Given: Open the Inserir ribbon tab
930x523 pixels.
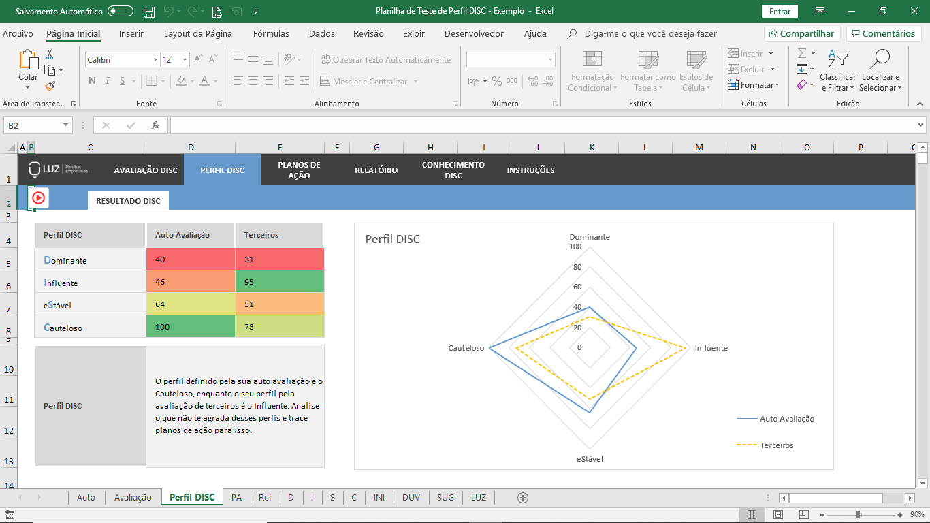Looking at the screenshot, I should (131, 34).
